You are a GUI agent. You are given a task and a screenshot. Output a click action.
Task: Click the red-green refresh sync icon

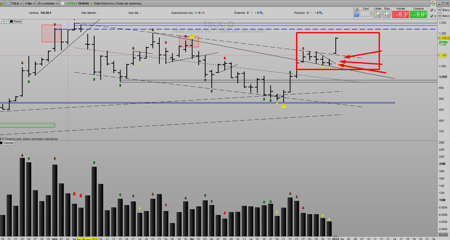(433, 3)
